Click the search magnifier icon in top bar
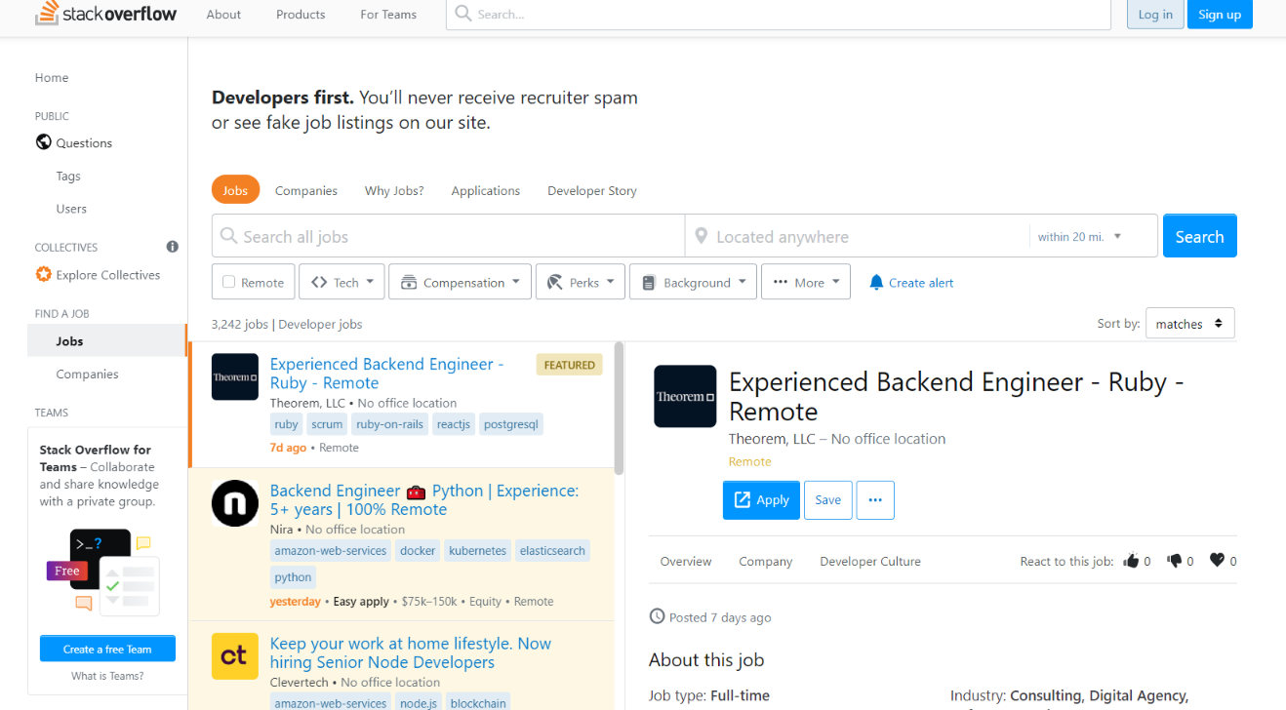1286x710 pixels. click(x=463, y=14)
